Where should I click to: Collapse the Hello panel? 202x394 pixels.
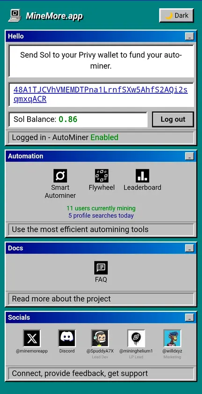(x=189, y=36)
